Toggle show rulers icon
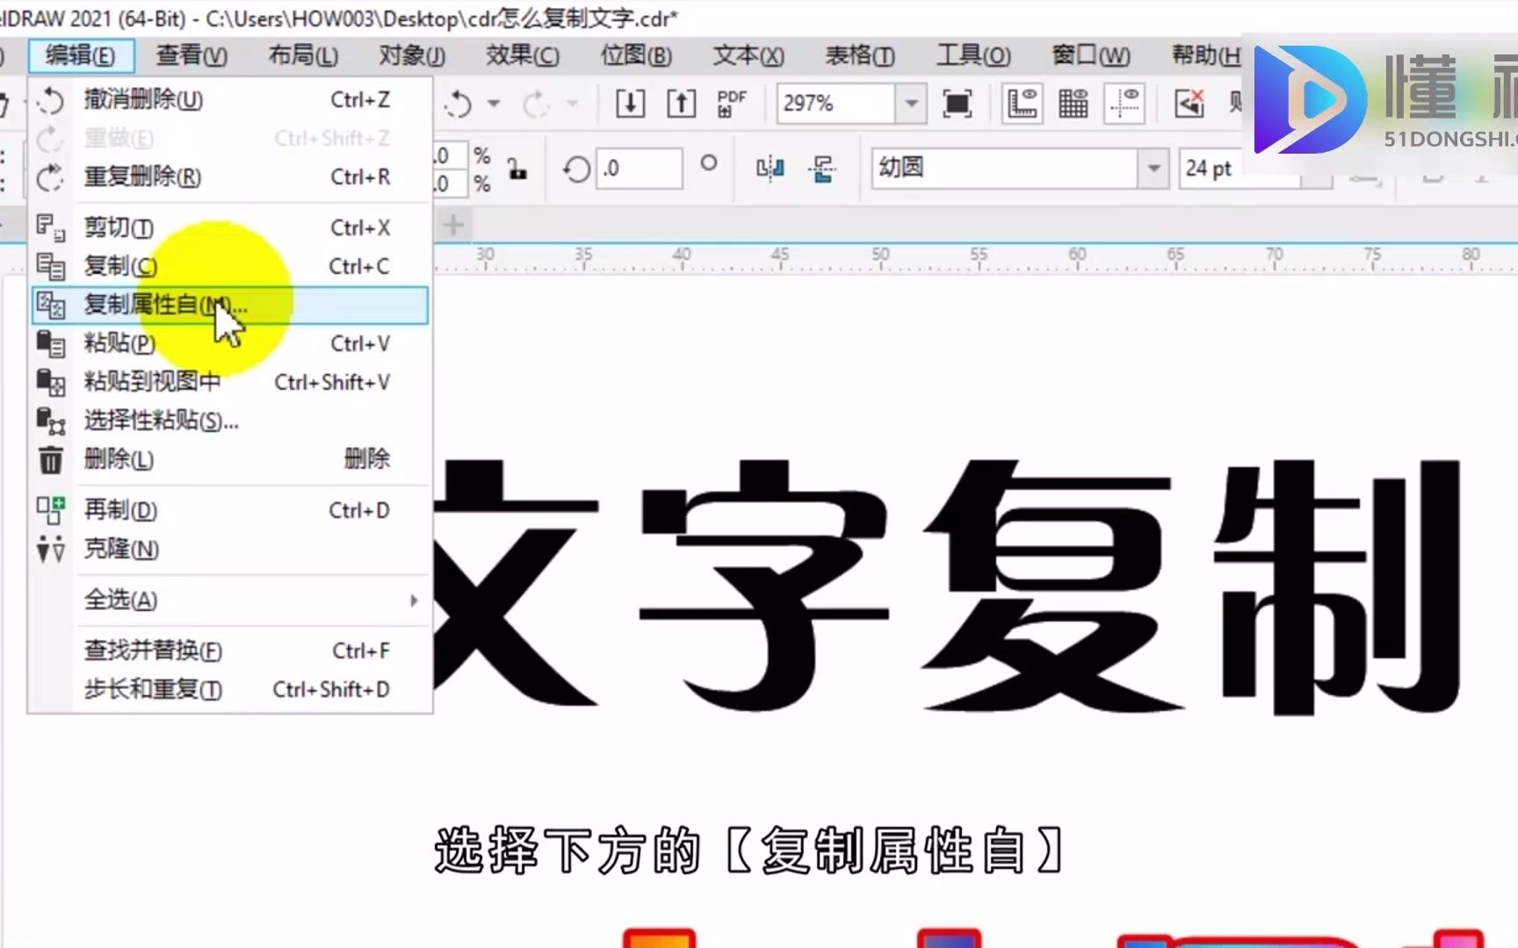Viewport: 1518px width, 948px height. tap(1022, 104)
